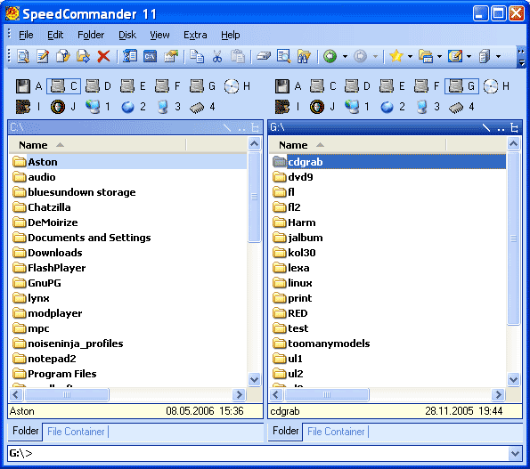Expand the G:\> command line dropdown
Image resolution: width=530 pixels, height=469 pixels.
click(x=516, y=453)
